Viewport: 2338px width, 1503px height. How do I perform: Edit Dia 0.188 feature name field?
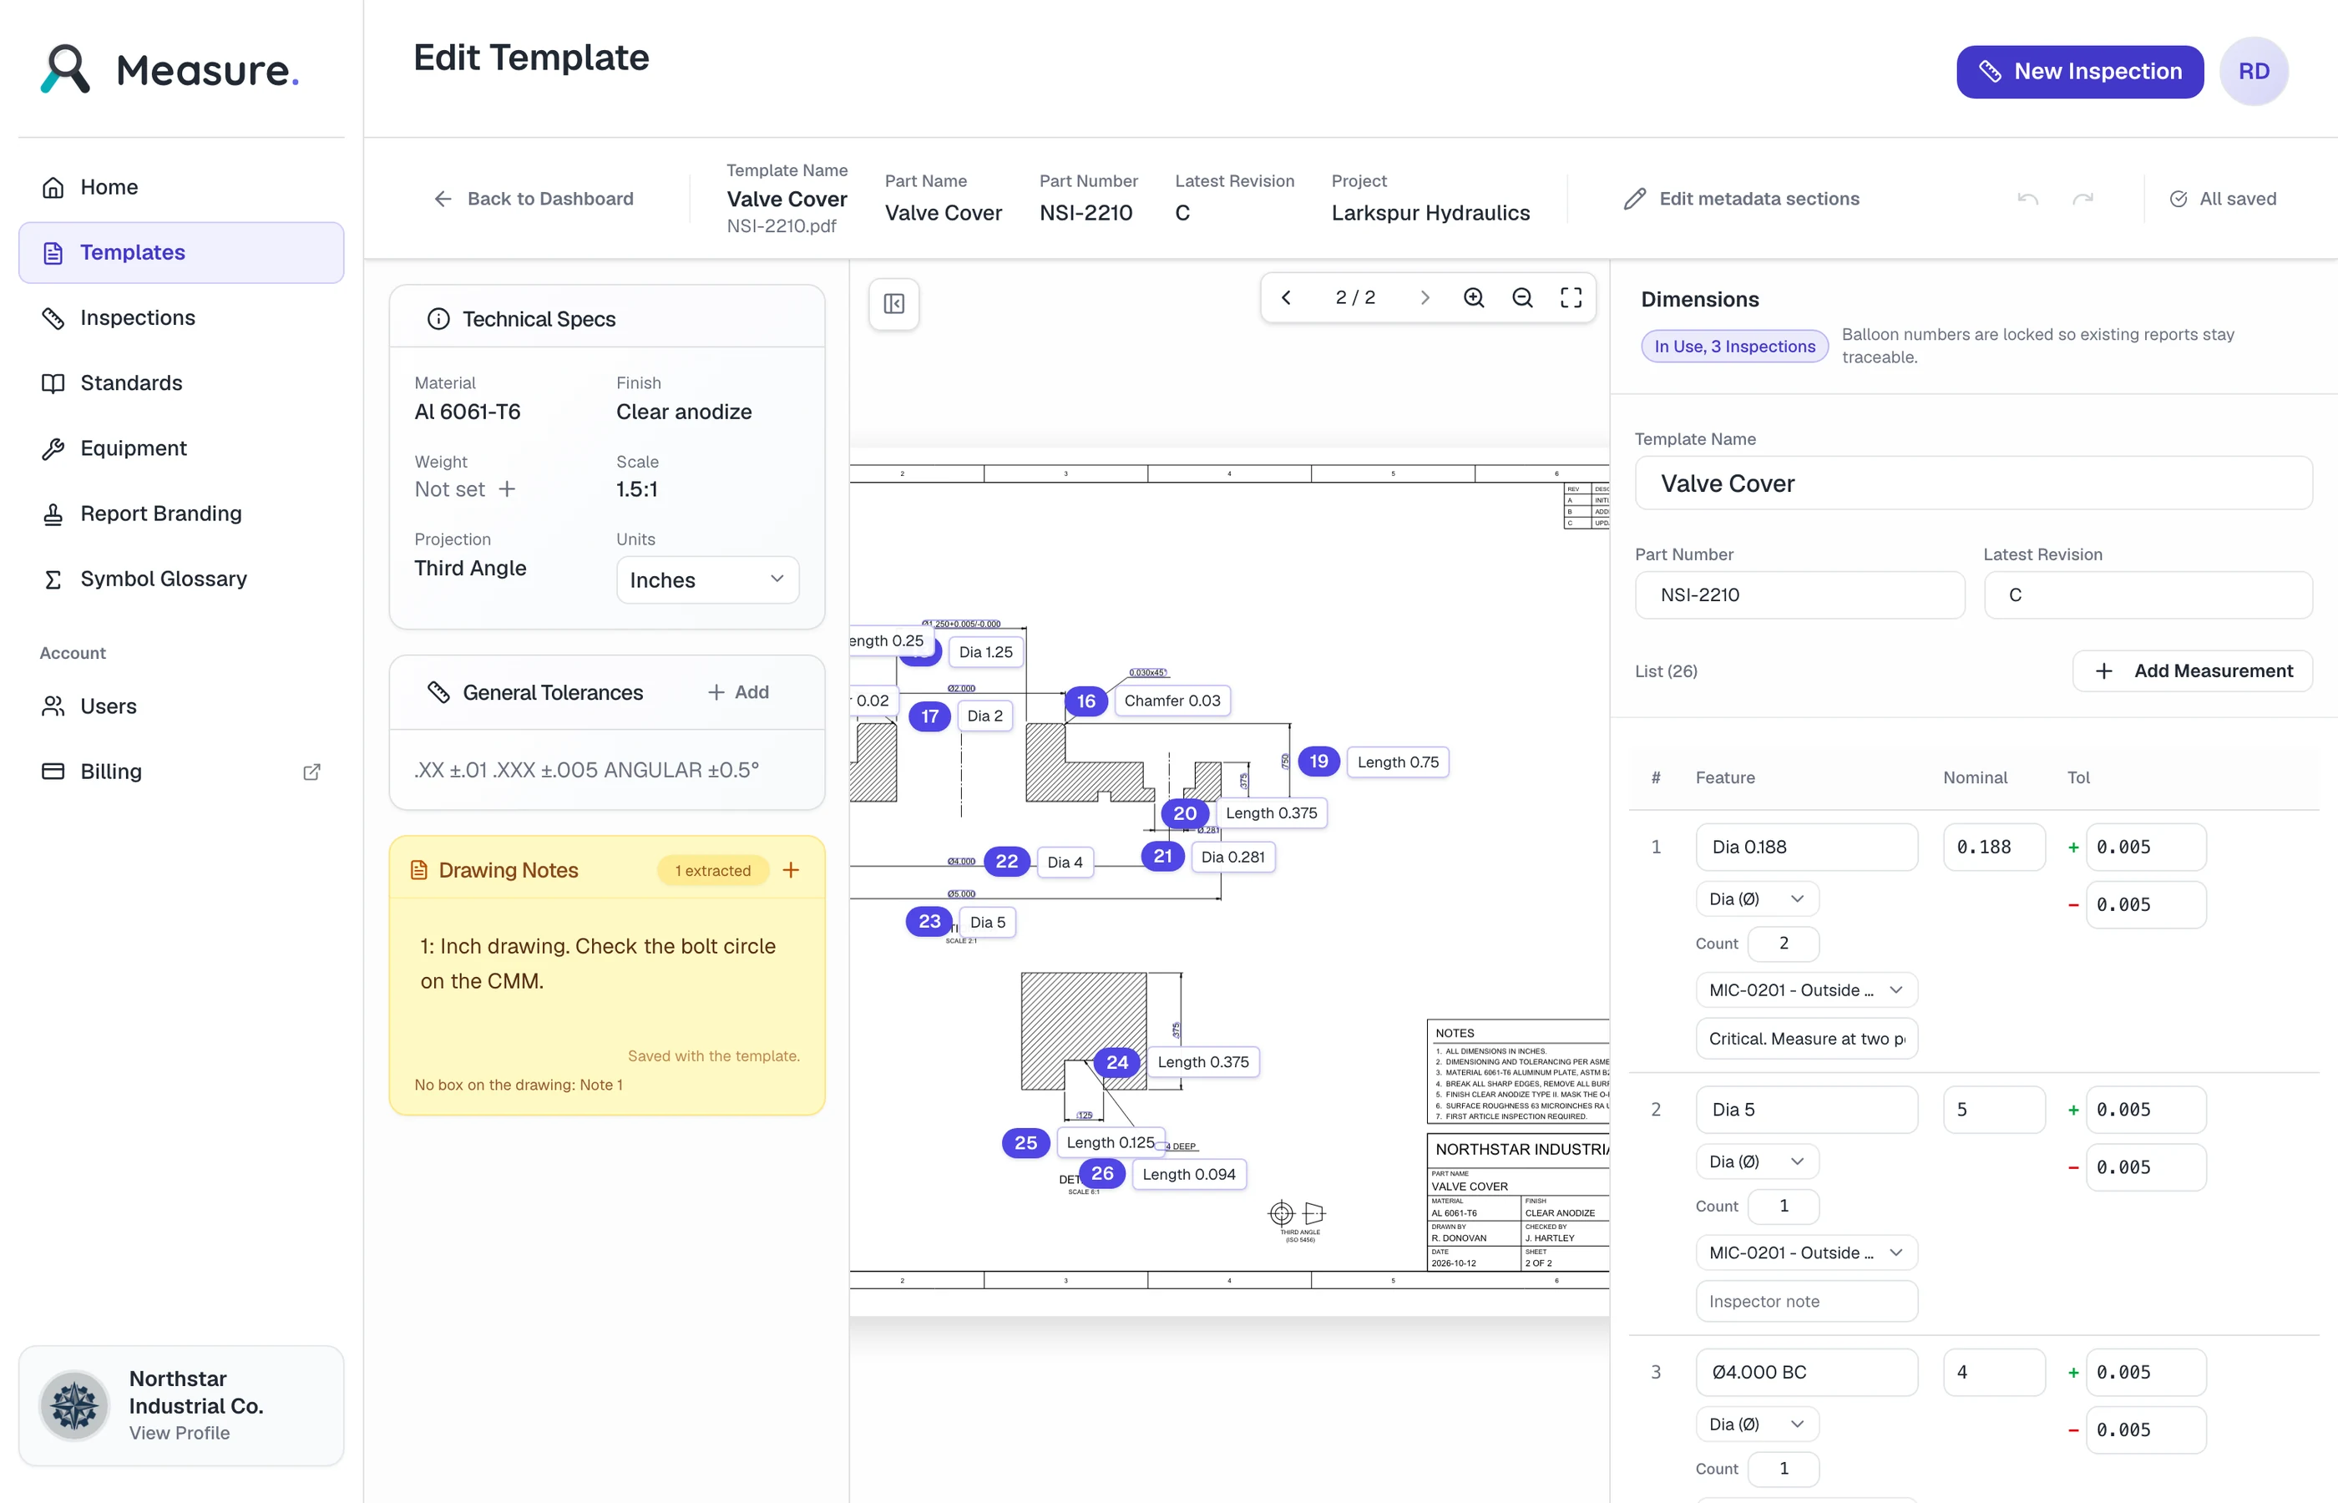click(x=1806, y=846)
